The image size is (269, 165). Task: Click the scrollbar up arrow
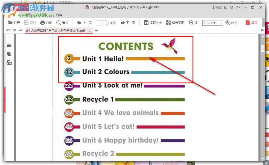coord(263,36)
